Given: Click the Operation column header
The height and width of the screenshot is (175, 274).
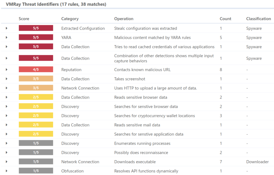Looking at the screenshot, I should [x=124, y=19].
